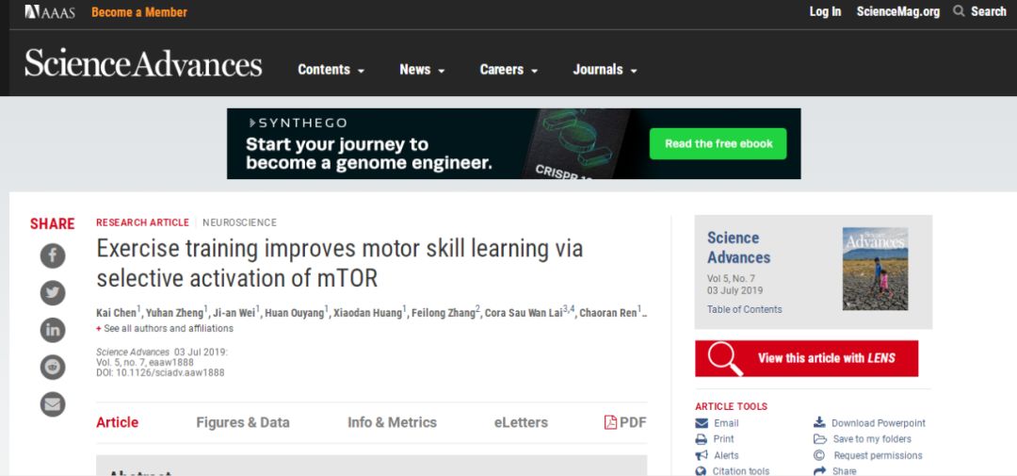Viewport: 1017px width, 476px height.
Task: Click the PDF document icon
Action: (x=610, y=423)
